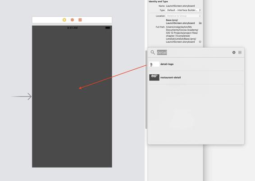The width and height of the screenshot is (255, 181).
Task: Click the battery icon in status bar
Action: pos(108,28)
